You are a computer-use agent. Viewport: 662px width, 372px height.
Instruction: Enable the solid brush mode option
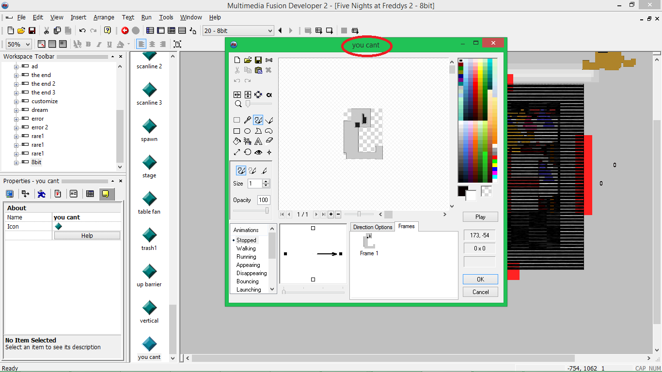[241, 170]
